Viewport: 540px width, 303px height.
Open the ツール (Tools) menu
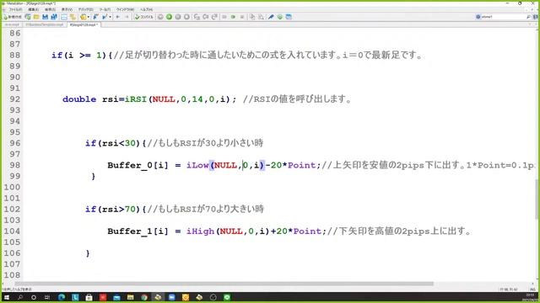(x=105, y=9)
